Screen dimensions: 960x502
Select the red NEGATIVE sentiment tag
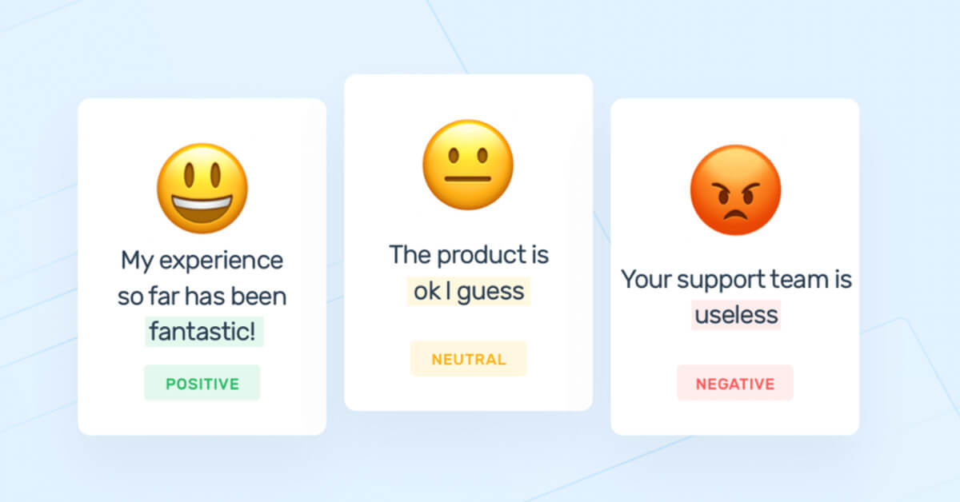(x=735, y=383)
